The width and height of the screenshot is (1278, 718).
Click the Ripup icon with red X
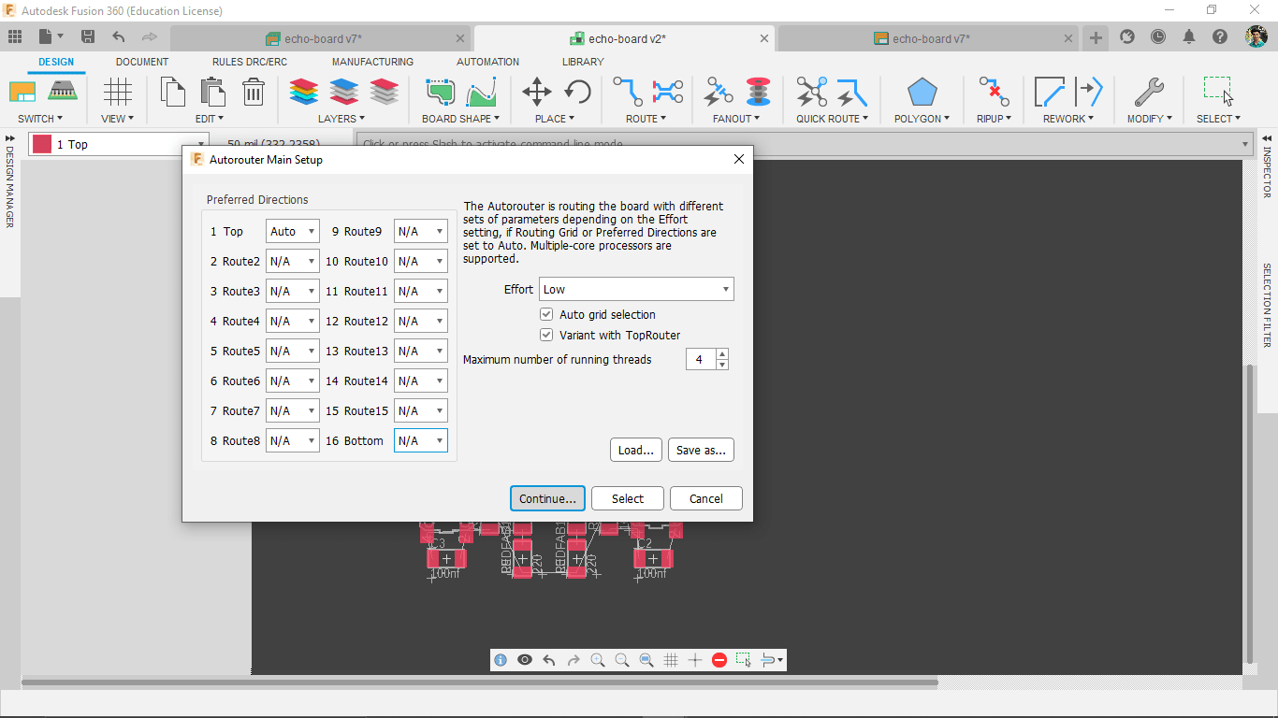point(994,92)
